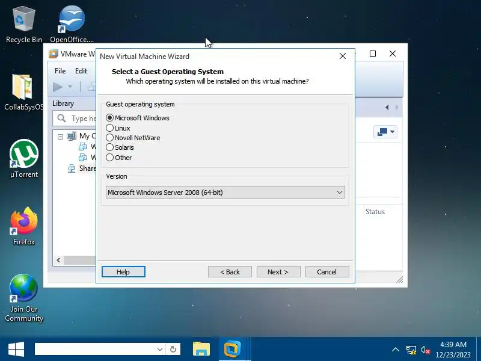Select the My Computer icon in library
The width and height of the screenshot is (481, 361).
click(x=72, y=136)
